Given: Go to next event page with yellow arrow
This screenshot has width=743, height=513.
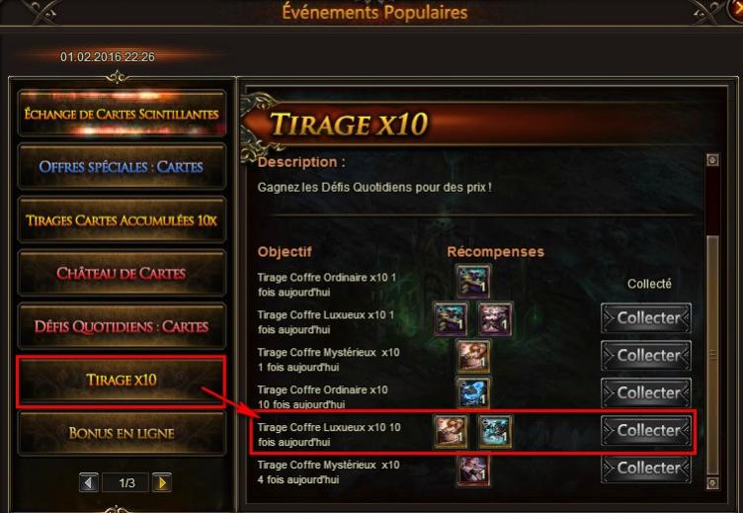Looking at the screenshot, I should (x=162, y=482).
